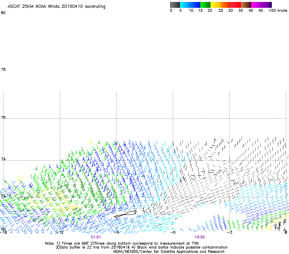The height and width of the screenshot is (254, 289).
Task: Click the '-6' longitude axis label
Action: point(173,232)
